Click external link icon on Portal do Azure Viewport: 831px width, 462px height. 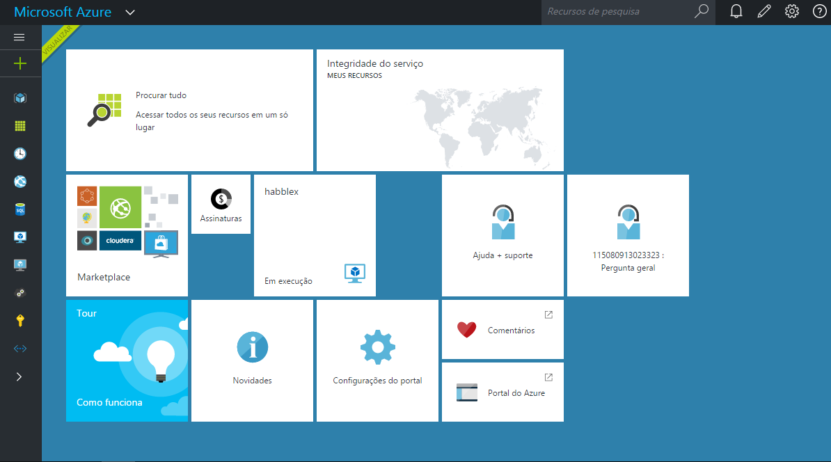pyautogui.click(x=548, y=377)
